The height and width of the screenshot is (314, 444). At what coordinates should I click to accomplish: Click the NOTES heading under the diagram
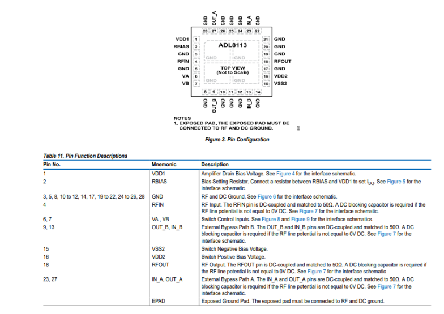coord(182,118)
